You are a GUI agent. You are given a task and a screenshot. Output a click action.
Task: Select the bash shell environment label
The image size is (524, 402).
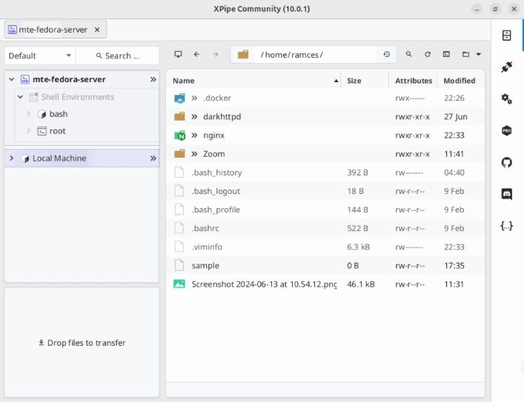coord(59,114)
